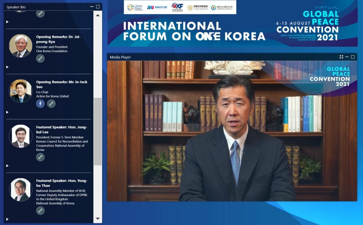The height and width of the screenshot is (225, 363).
Task: Click Dr. Jai-poong Ryu's photo
Action: click(21, 46)
